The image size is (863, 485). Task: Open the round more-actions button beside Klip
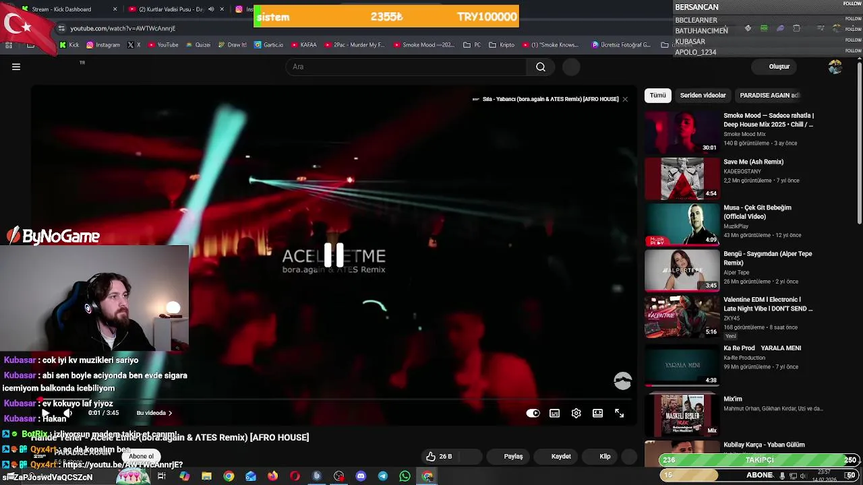[628, 457]
